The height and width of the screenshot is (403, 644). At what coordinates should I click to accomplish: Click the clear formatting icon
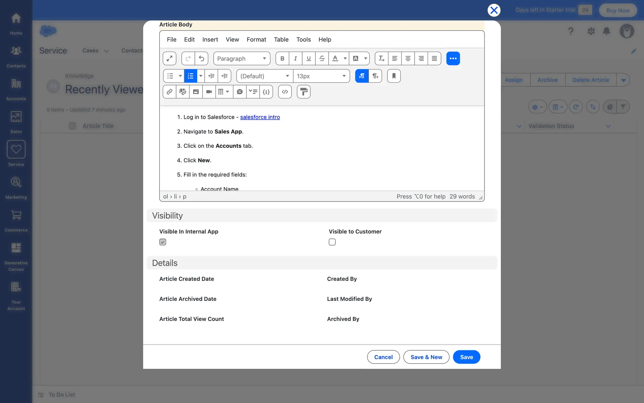tap(381, 58)
